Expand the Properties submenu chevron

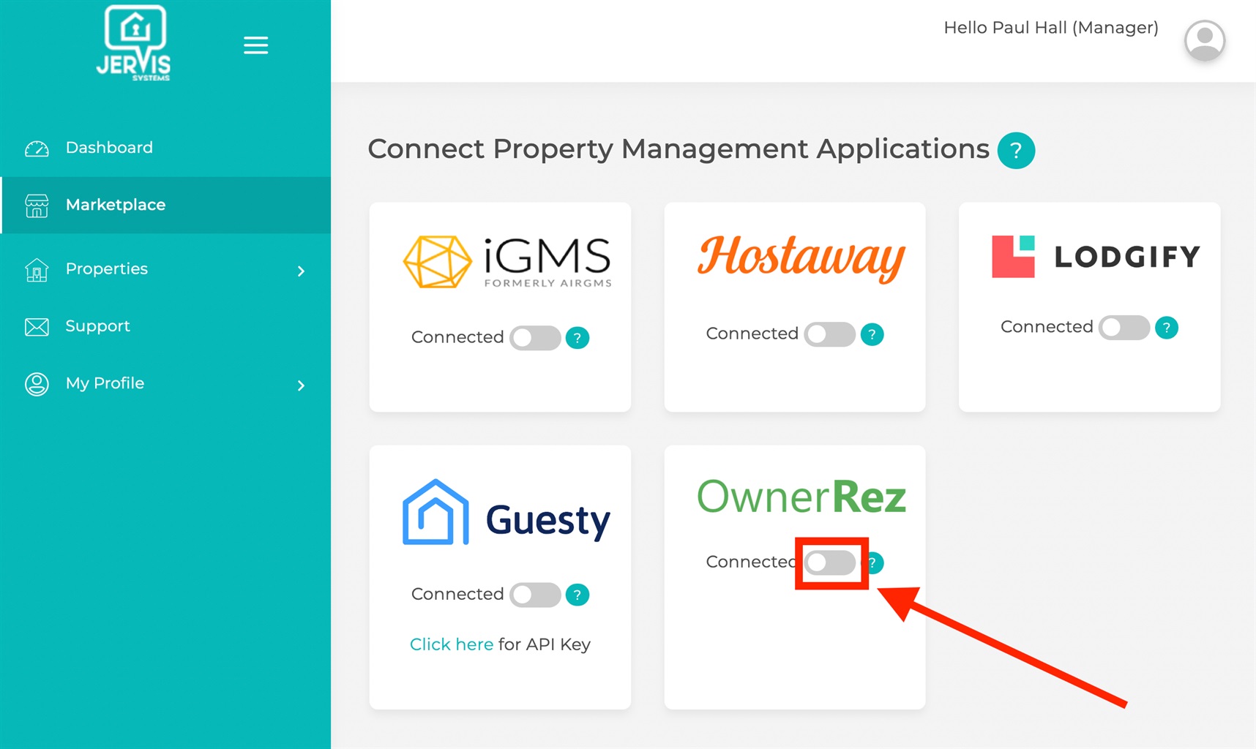point(301,271)
